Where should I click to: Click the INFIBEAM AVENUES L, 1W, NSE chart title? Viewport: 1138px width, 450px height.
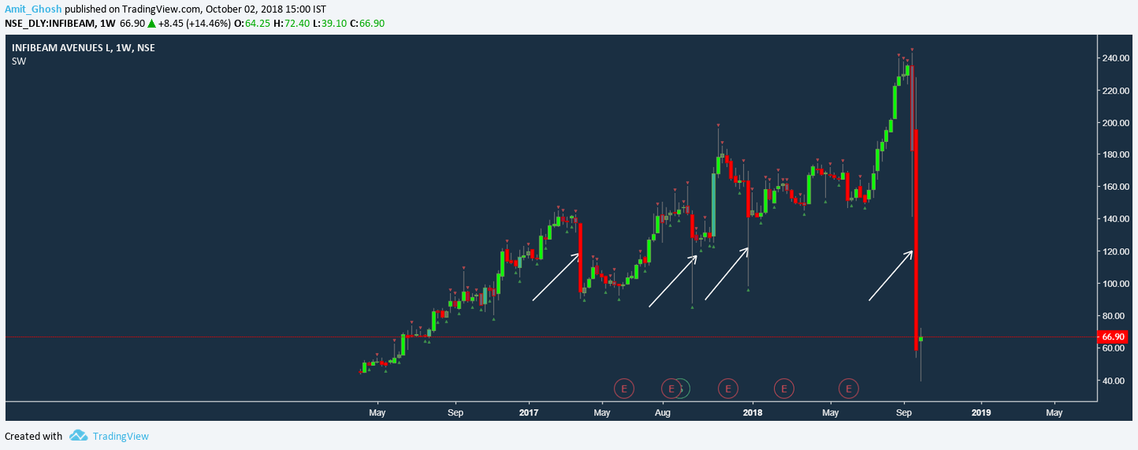pos(84,48)
